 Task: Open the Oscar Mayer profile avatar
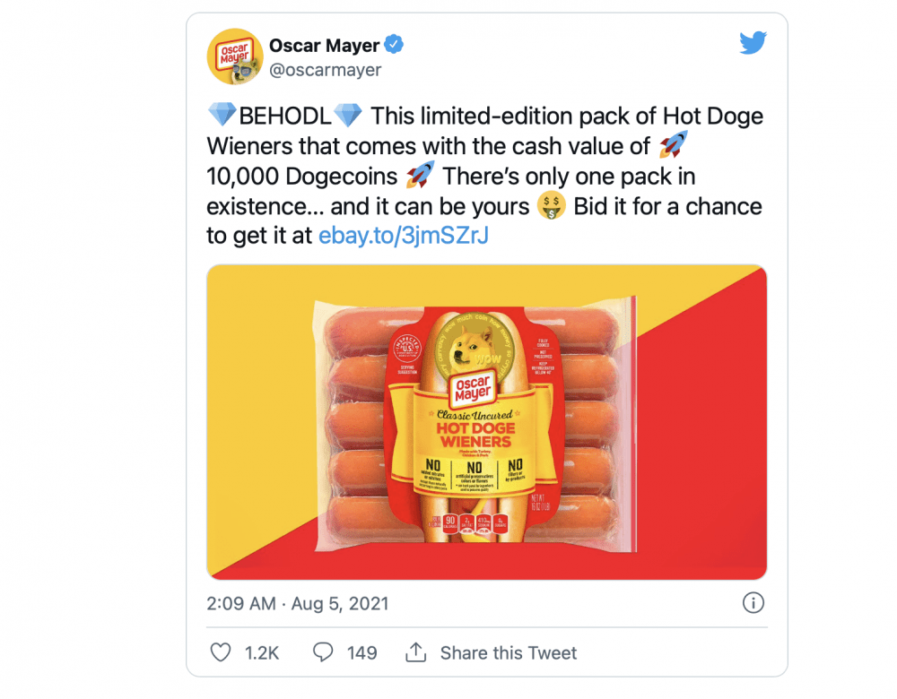click(x=235, y=56)
